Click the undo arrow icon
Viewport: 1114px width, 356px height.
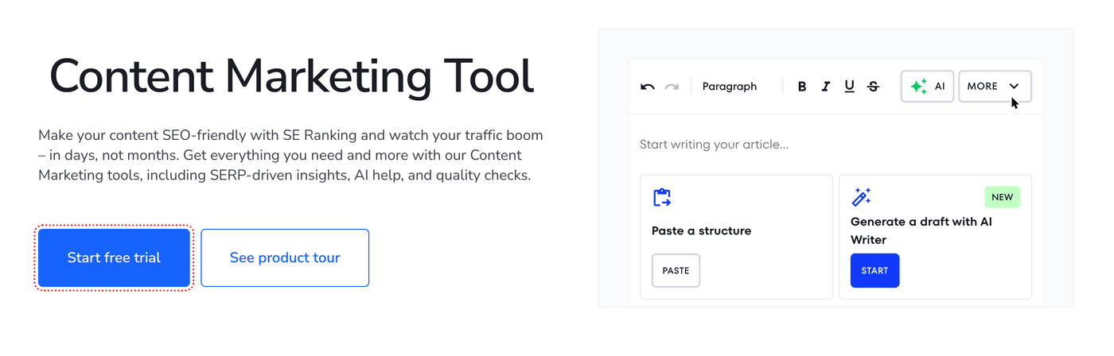click(648, 87)
